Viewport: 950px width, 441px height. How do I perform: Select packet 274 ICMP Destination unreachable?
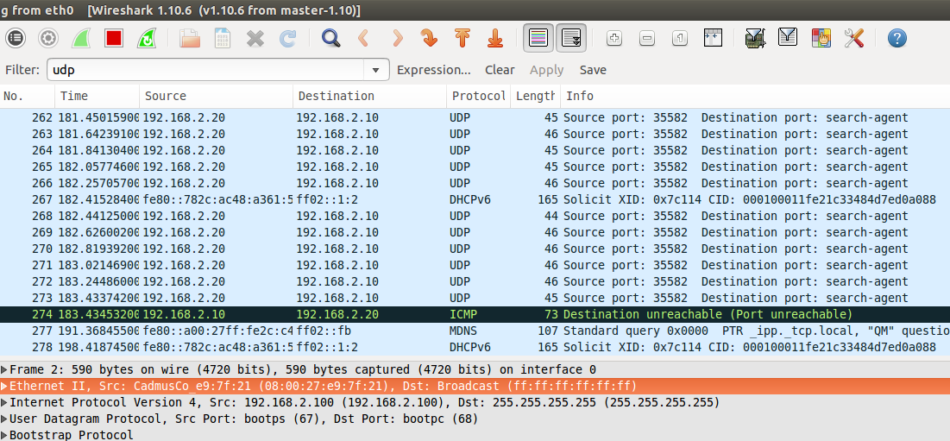click(475, 314)
